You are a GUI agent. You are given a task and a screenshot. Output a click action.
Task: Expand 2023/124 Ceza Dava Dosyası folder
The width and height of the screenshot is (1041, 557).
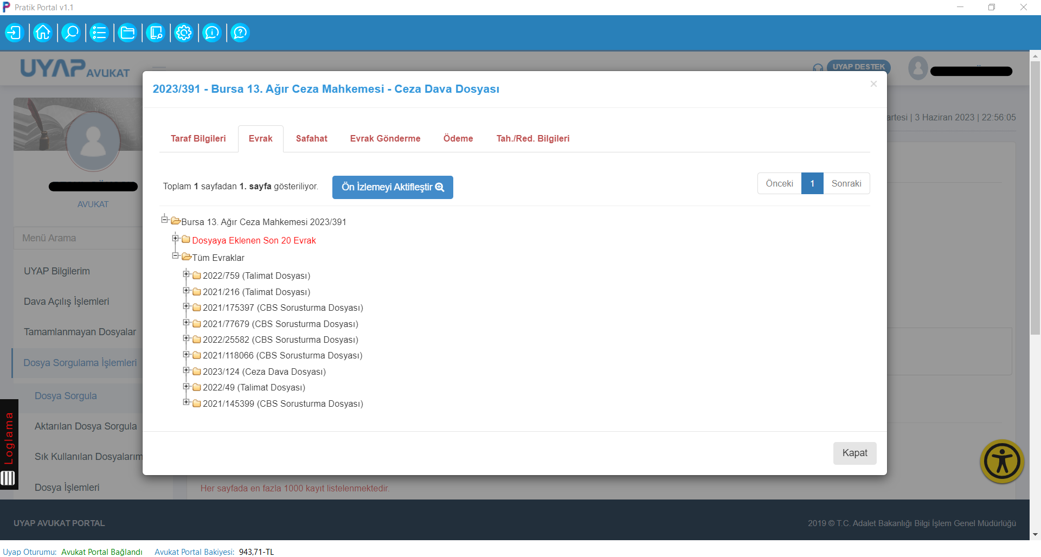[186, 370]
